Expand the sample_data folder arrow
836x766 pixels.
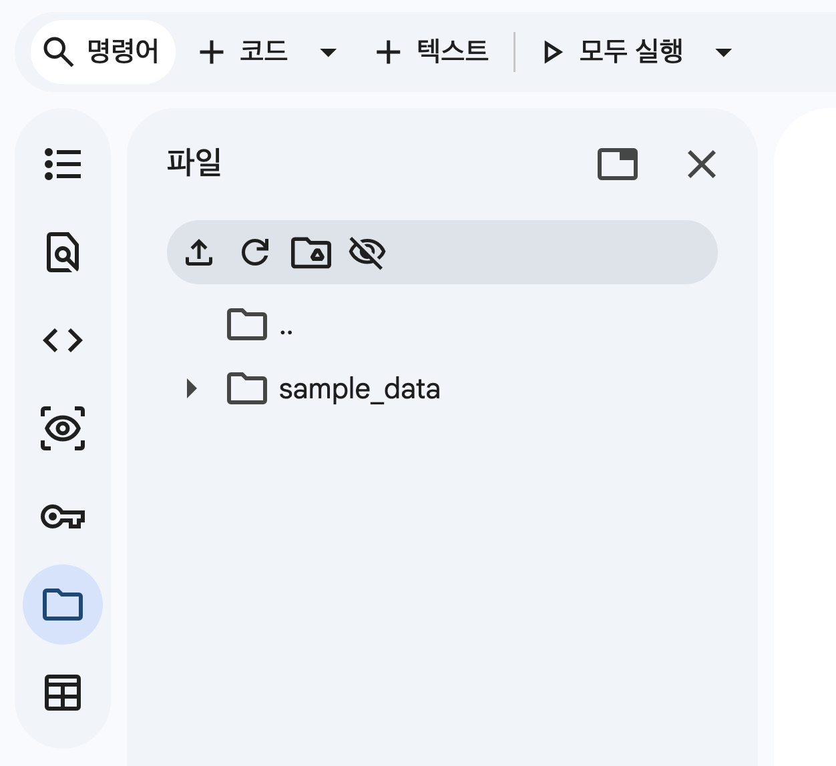192,388
